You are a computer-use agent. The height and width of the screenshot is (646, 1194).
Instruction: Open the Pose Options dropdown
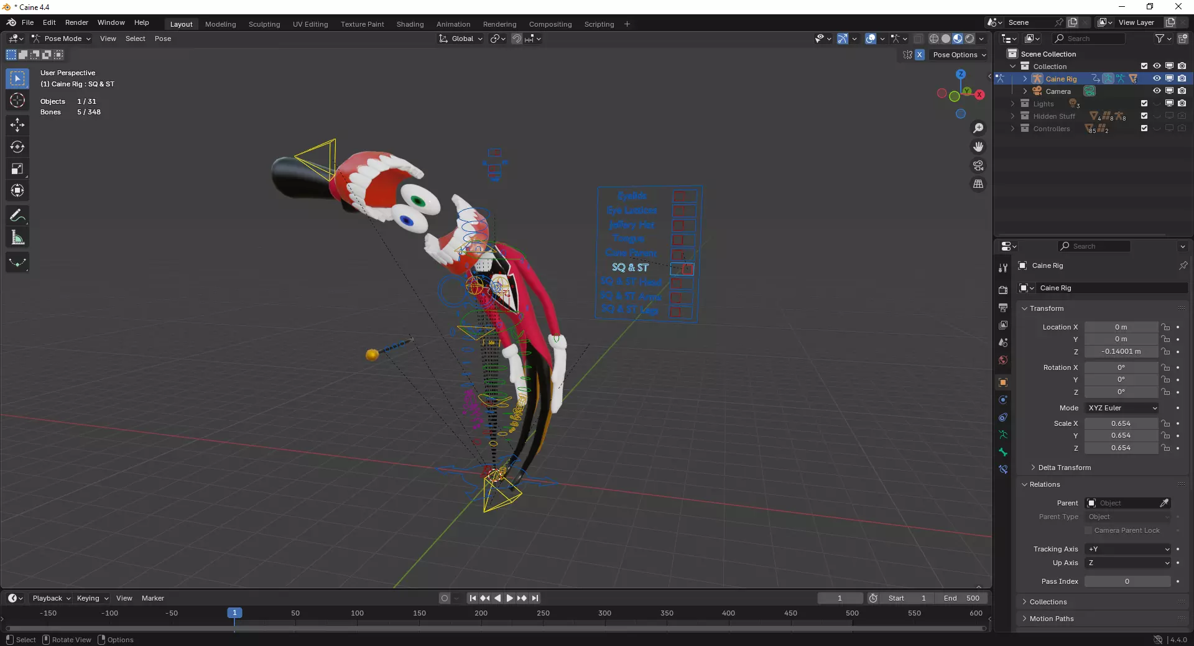(960, 55)
